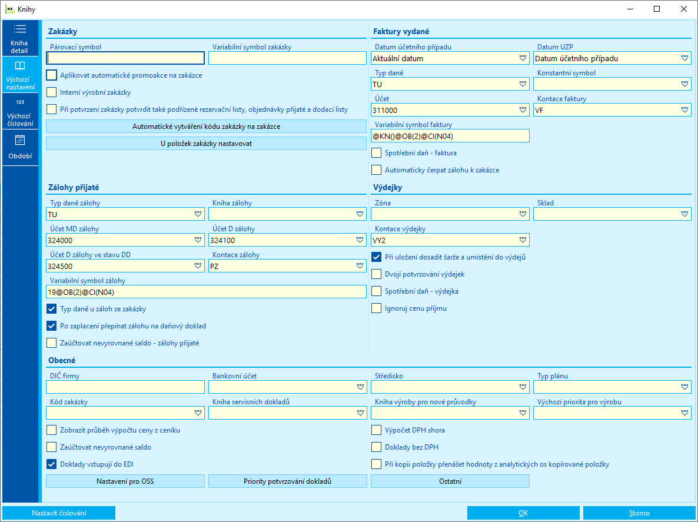Uncheck Při uložení dosadit šarže a umístění

pyautogui.click(x=377, y=257)
